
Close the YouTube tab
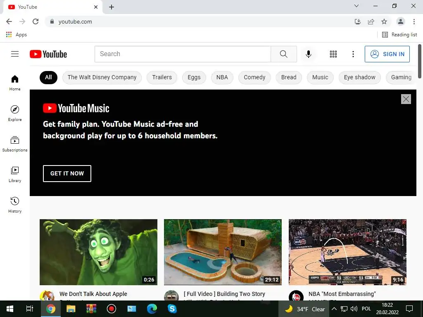96,7
